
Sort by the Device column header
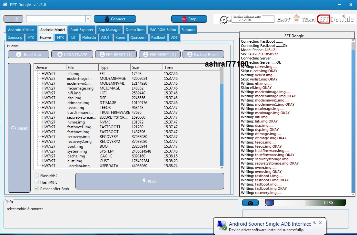[50, 67]
